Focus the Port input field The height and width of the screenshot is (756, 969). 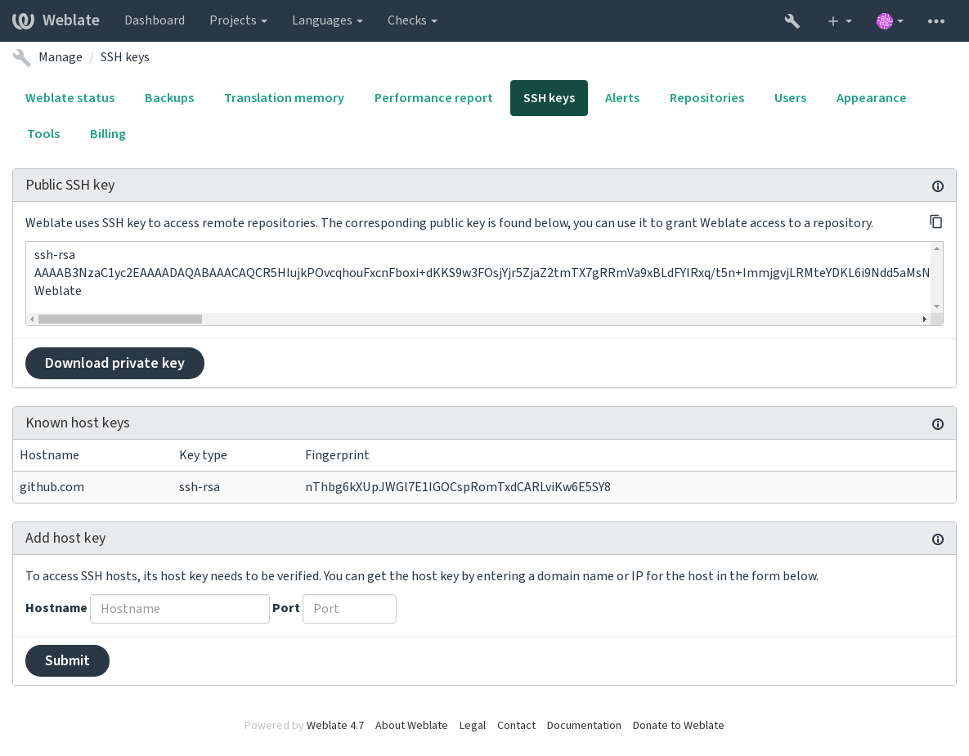[x=349, y=609]
